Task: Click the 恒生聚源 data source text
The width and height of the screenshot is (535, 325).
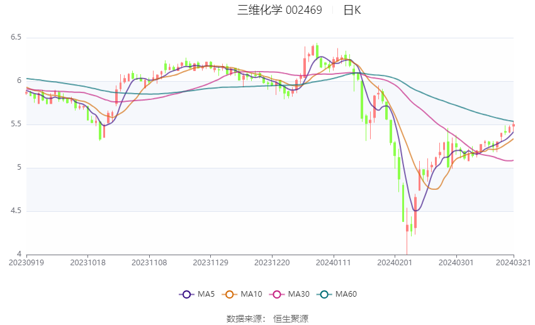Action: click(x=291, y=319)
